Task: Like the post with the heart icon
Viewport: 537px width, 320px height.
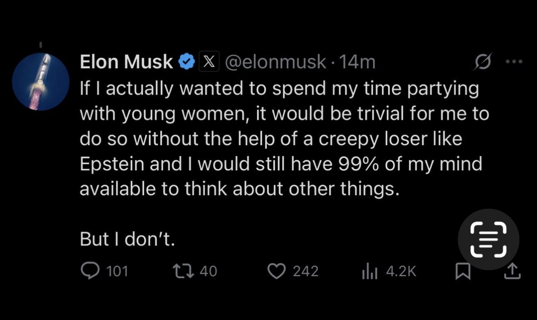Action: pyautogui.click(x=276, y=271)
